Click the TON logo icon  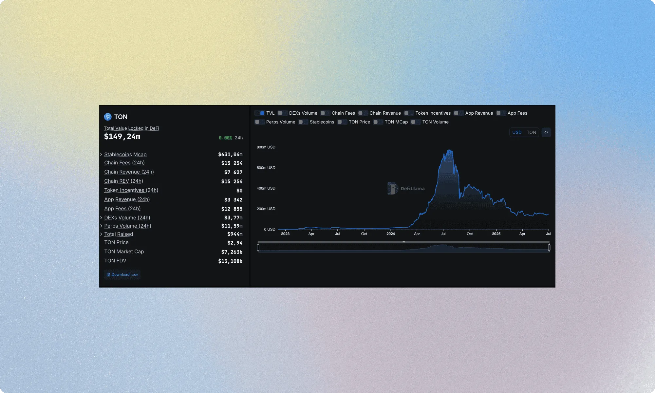coord(108,117)
